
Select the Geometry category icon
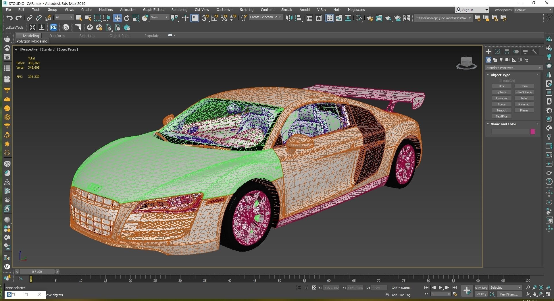tap(488, 60)
